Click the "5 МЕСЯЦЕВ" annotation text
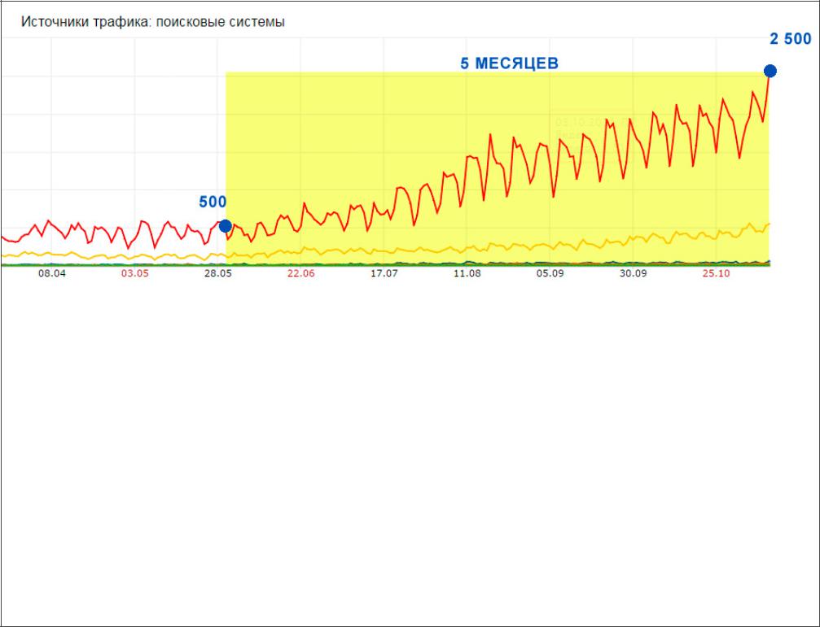This screenshot has height=627, width=820. coord(509,63)
